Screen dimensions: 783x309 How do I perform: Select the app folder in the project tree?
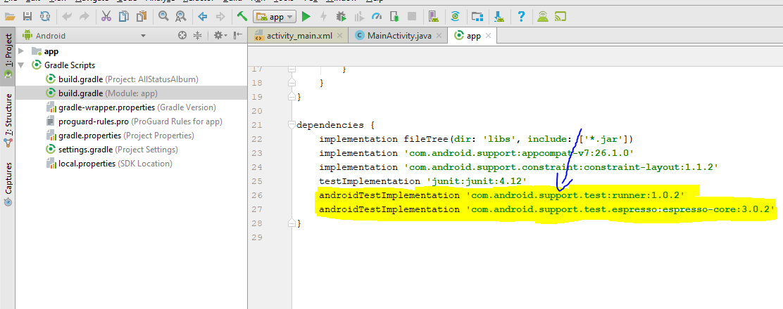(51, 51)
